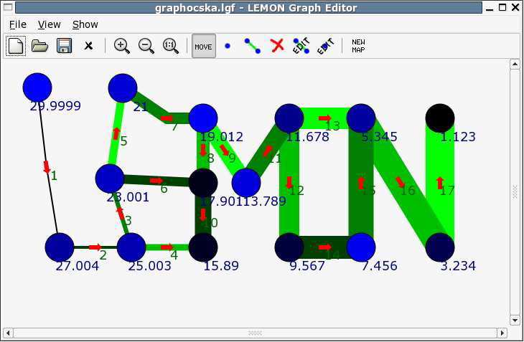Viewport: 524px width, 342px height.
Task: Open a graph file with the folder icon
Action: click(40, 46)
